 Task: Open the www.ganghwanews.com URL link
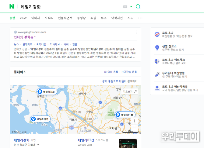[x=32, y=32]
